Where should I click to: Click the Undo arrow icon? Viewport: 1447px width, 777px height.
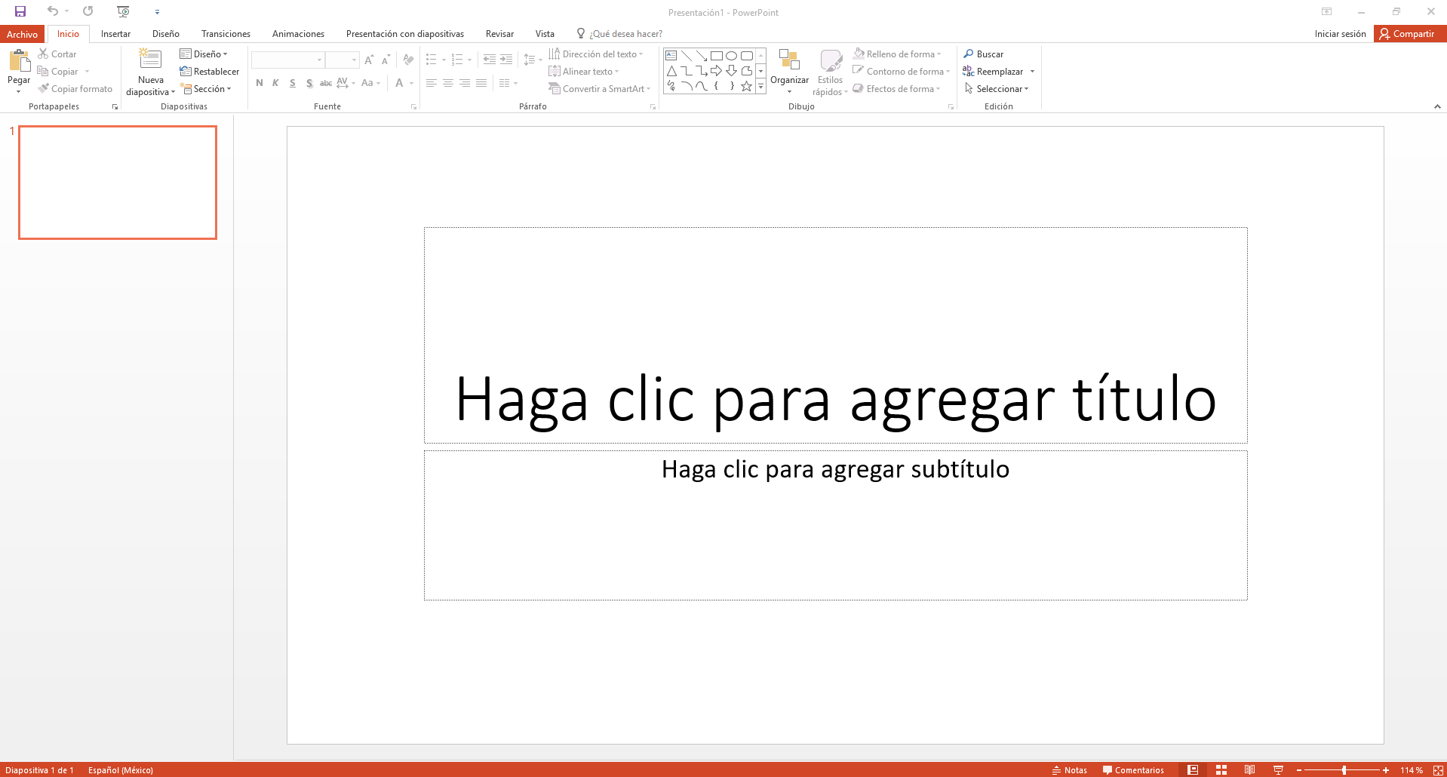[x=52, y=11]
